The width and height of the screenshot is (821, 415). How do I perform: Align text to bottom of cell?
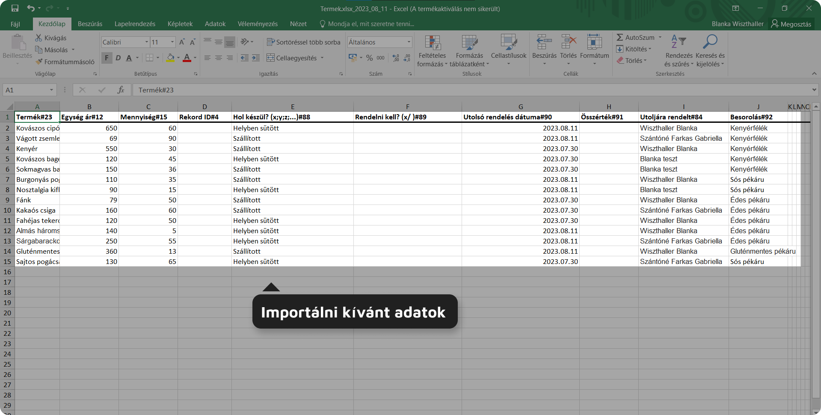(x=230, y=42)
